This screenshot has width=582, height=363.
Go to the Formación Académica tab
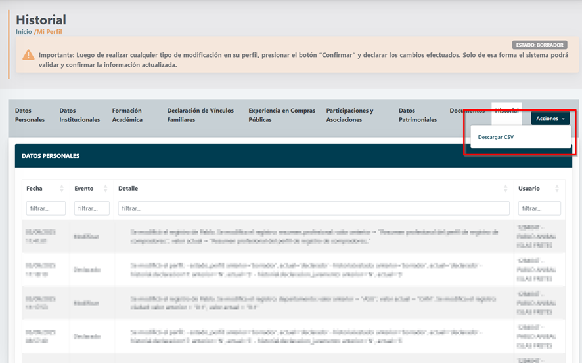[127, 115]
